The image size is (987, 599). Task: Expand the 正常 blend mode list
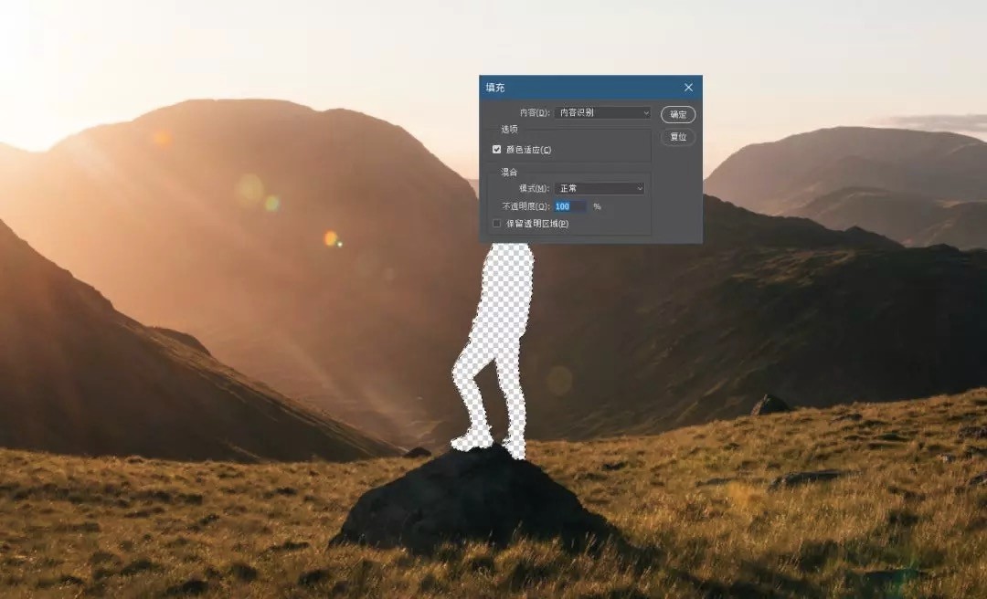click(641, 187)
